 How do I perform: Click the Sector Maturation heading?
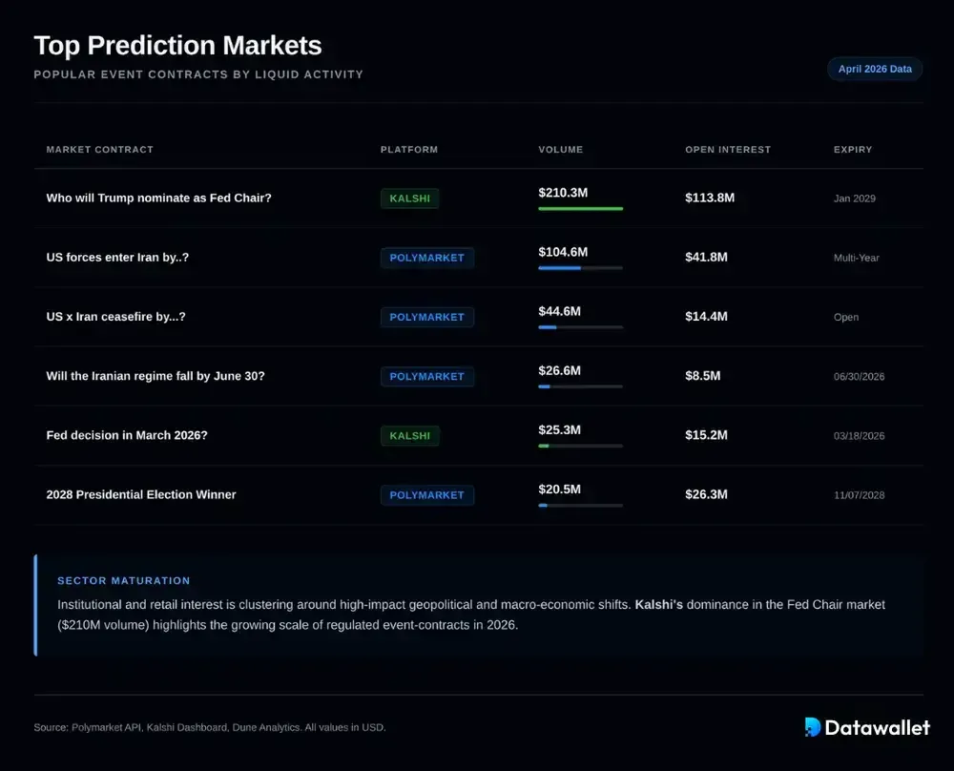click(x=123, y=580)
